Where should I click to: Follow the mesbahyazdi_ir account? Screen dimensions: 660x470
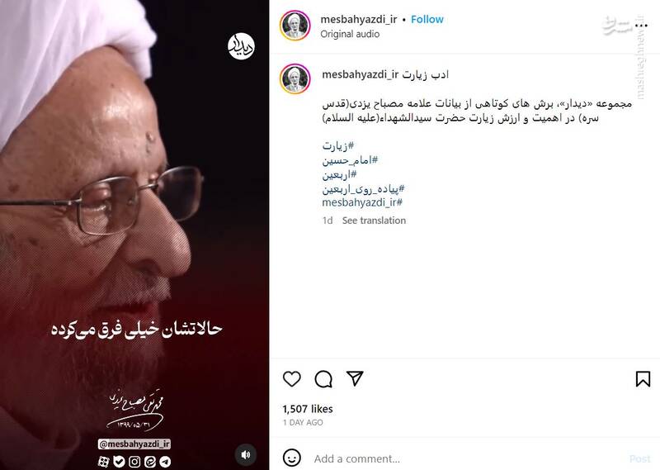coord(427,19)
